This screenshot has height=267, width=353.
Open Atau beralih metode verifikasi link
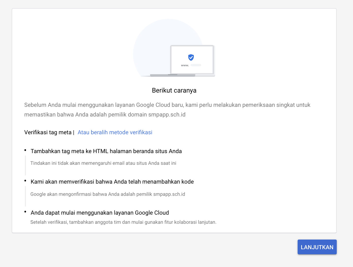pos(115,132)
